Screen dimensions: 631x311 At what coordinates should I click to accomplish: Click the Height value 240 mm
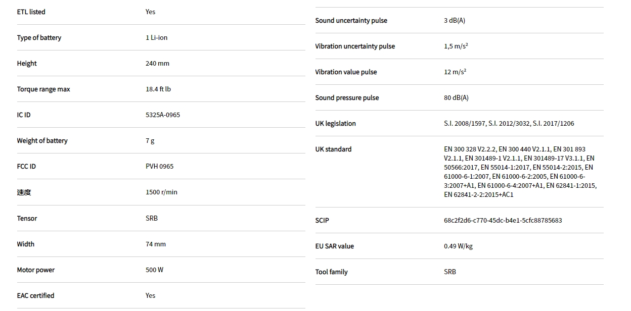point(157,63)
